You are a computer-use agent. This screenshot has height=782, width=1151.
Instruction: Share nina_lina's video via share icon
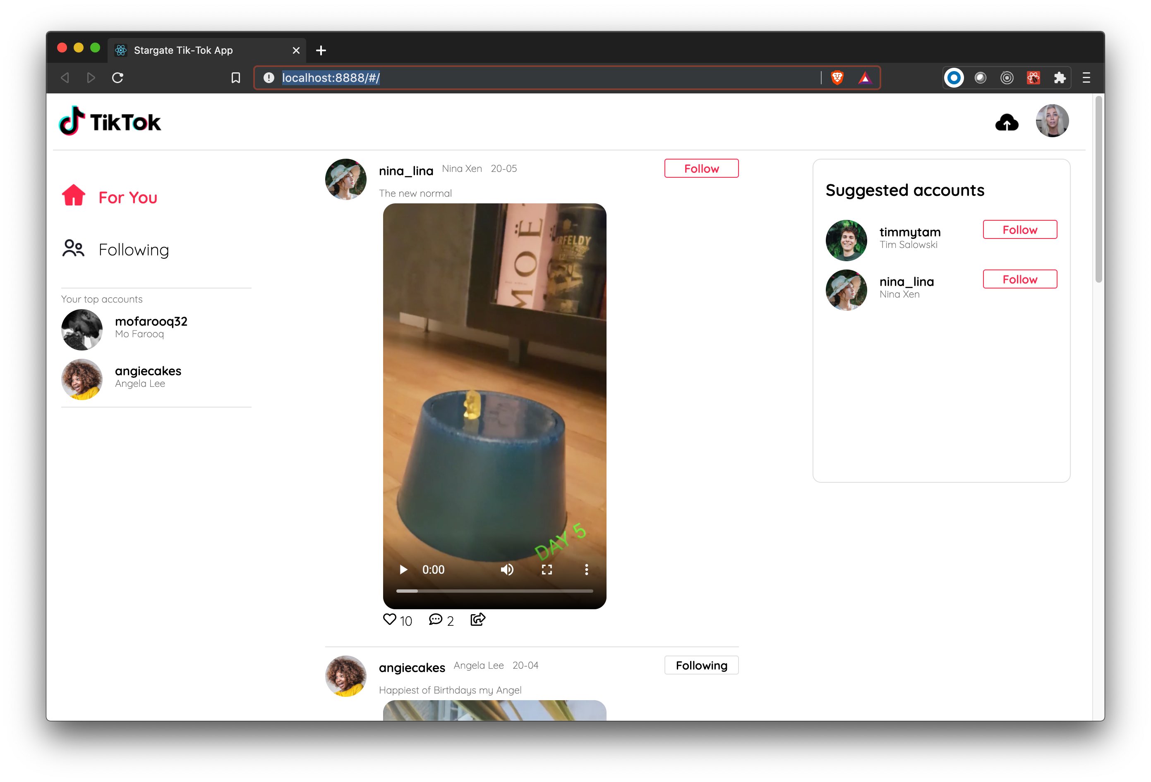point(477,619)
